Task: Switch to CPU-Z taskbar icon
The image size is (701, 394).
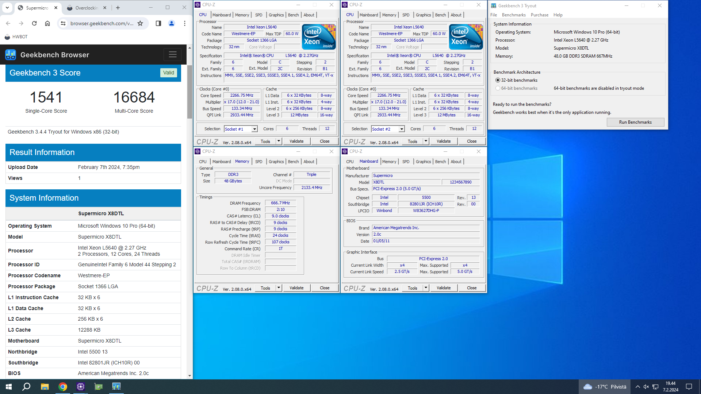Action: 81,387
